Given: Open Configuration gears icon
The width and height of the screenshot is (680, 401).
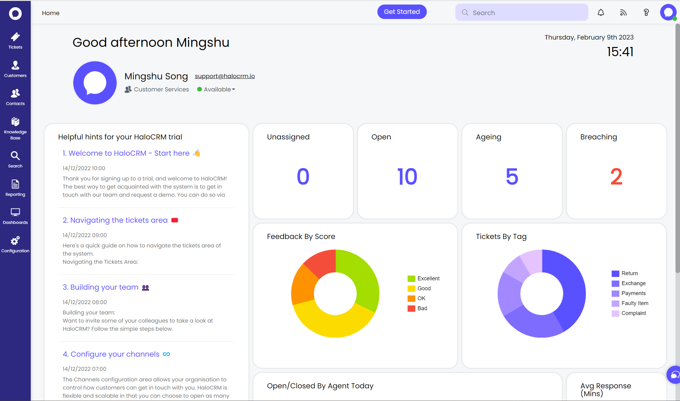Looking at the screenshot, I should [x=15, y=244].
